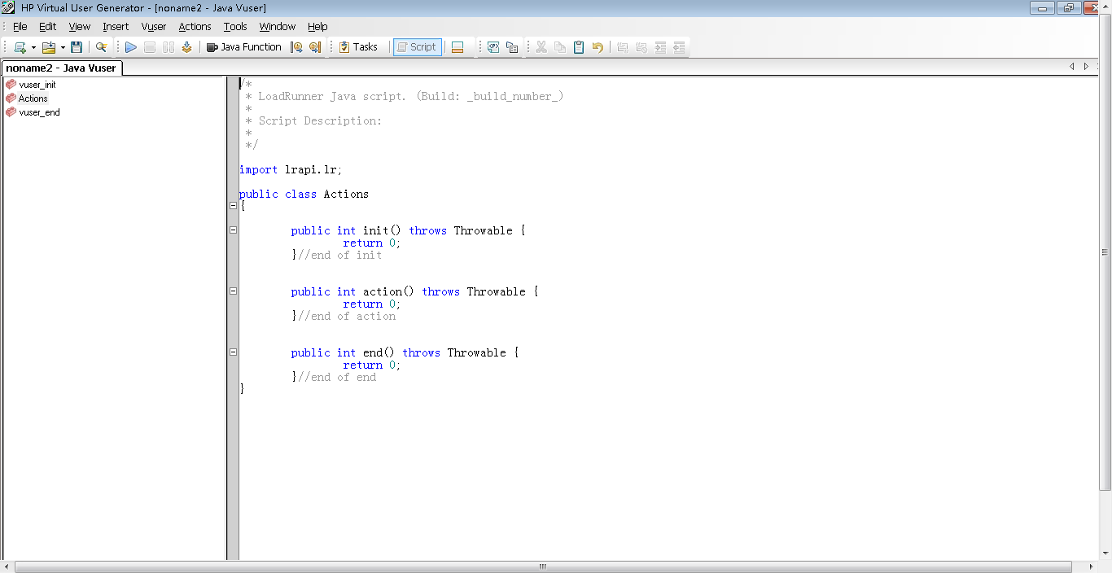The height and width of the screenshot is (573, 1112).
Task: Collapse the action() method fold marker
Action: click(234, 291)
